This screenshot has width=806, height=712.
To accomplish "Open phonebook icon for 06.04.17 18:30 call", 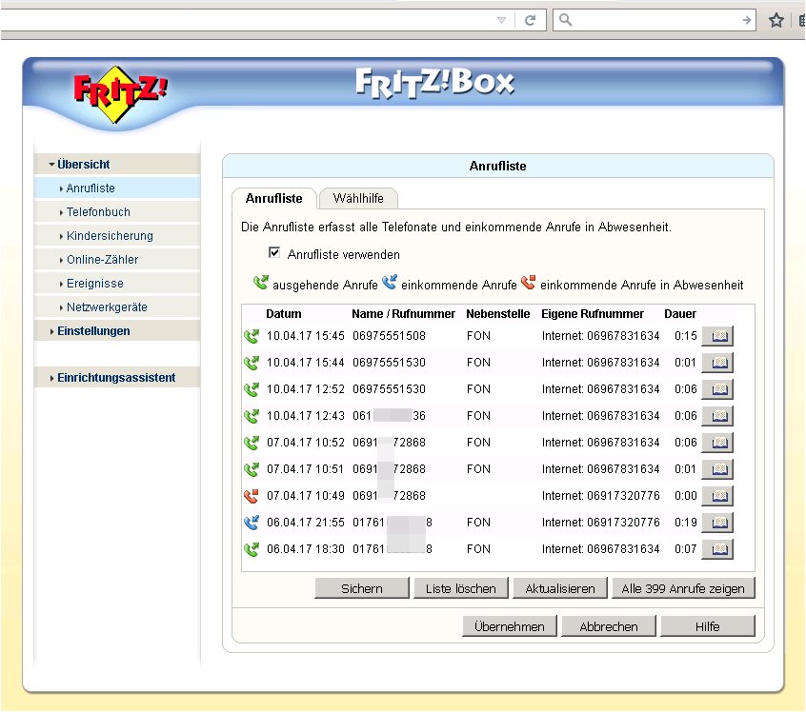I will coord(717,549).
